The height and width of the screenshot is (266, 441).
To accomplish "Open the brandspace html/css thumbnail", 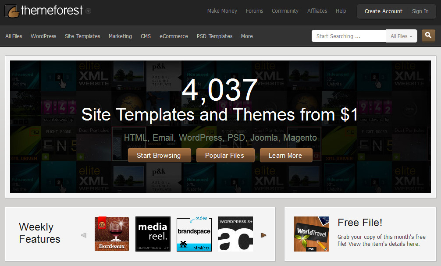I will [x=194, y=234].
